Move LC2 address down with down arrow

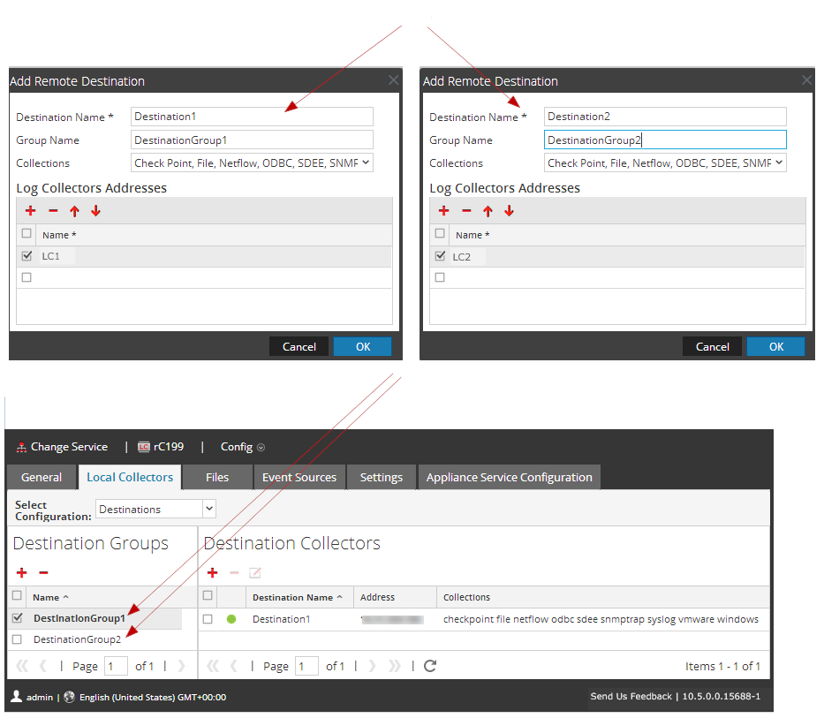(509, 211)
